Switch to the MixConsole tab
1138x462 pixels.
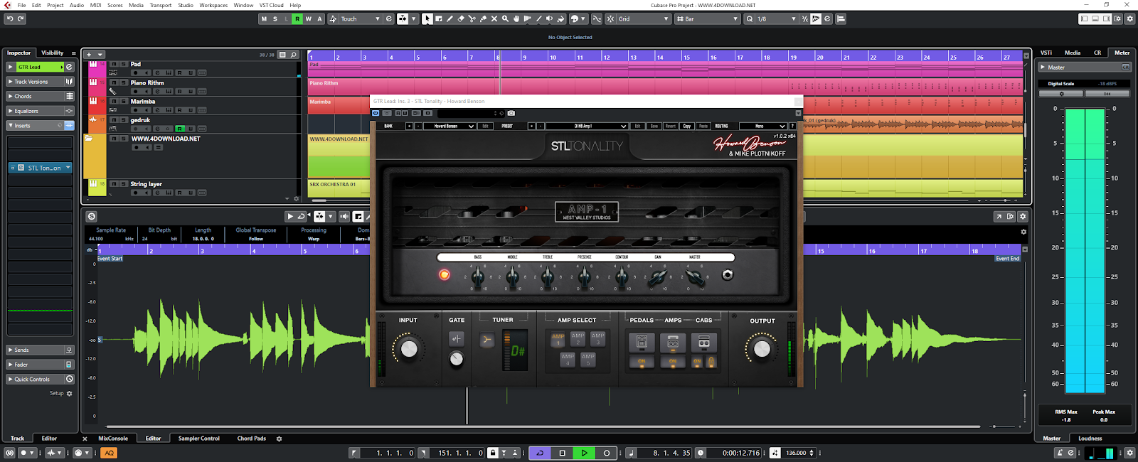tap(113, 439)
